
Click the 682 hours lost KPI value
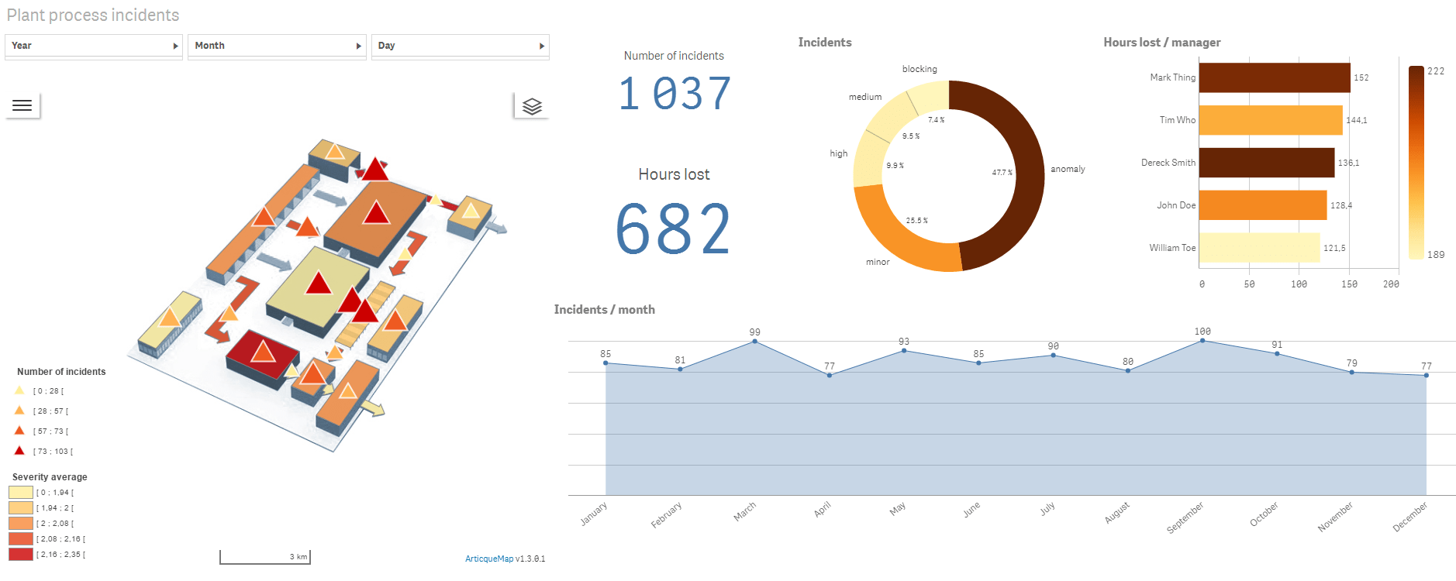click(674, 229)
